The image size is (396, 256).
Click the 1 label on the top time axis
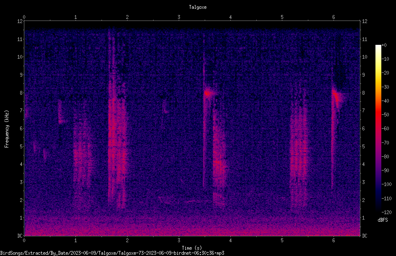coord(76,17)
